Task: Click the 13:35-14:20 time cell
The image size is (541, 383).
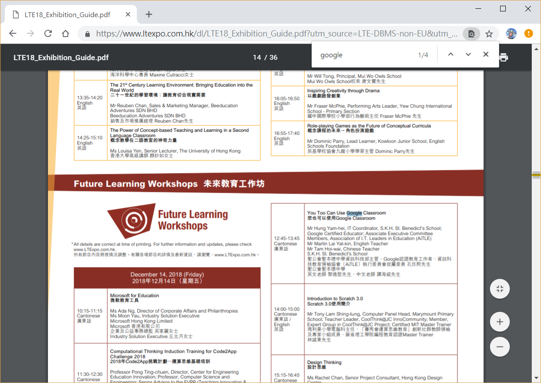Action: (x=90, y=103)
